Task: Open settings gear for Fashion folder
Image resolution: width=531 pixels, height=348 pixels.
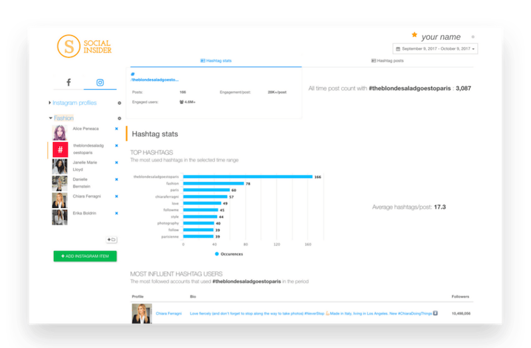Action: [119, 118]
